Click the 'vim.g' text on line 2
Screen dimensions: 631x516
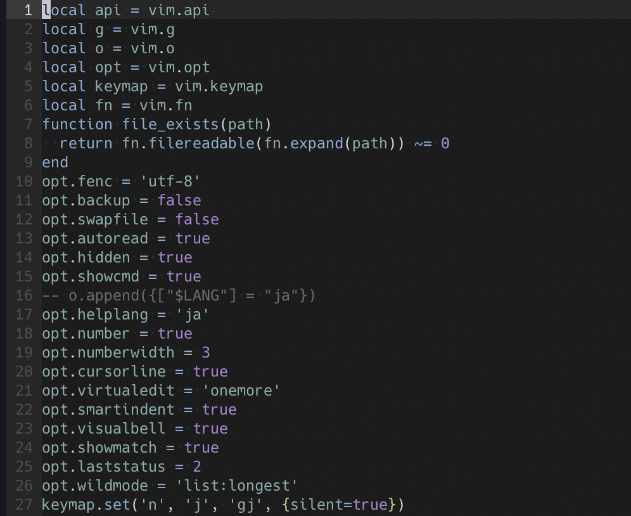tap(153, 29)
